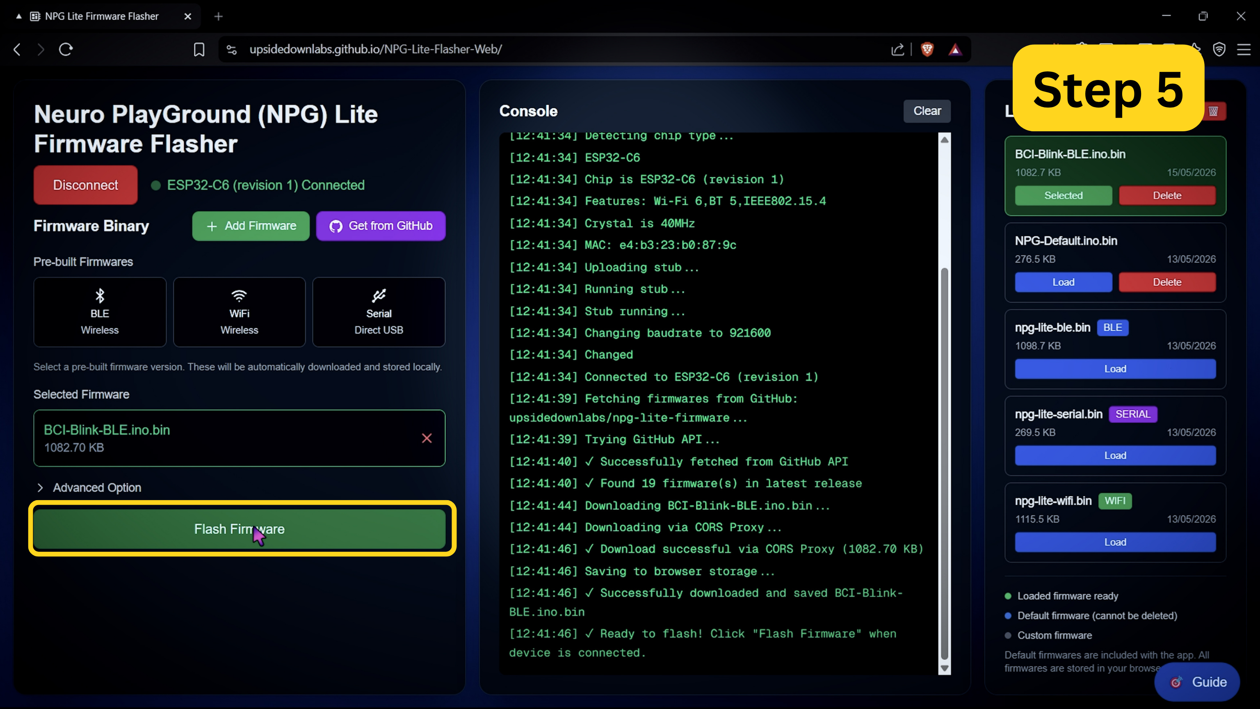Image resolution: width=1260 pixels, height=709 pixels.
Task: Select BLE Wireless pre-built firmware
Action: [100, 312]
